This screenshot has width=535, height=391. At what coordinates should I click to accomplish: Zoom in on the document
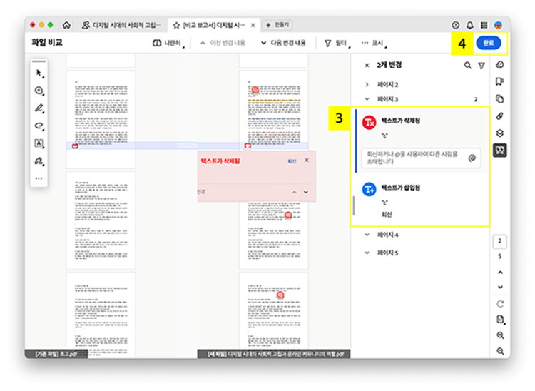pyautogui.click(x=500, y=335)
